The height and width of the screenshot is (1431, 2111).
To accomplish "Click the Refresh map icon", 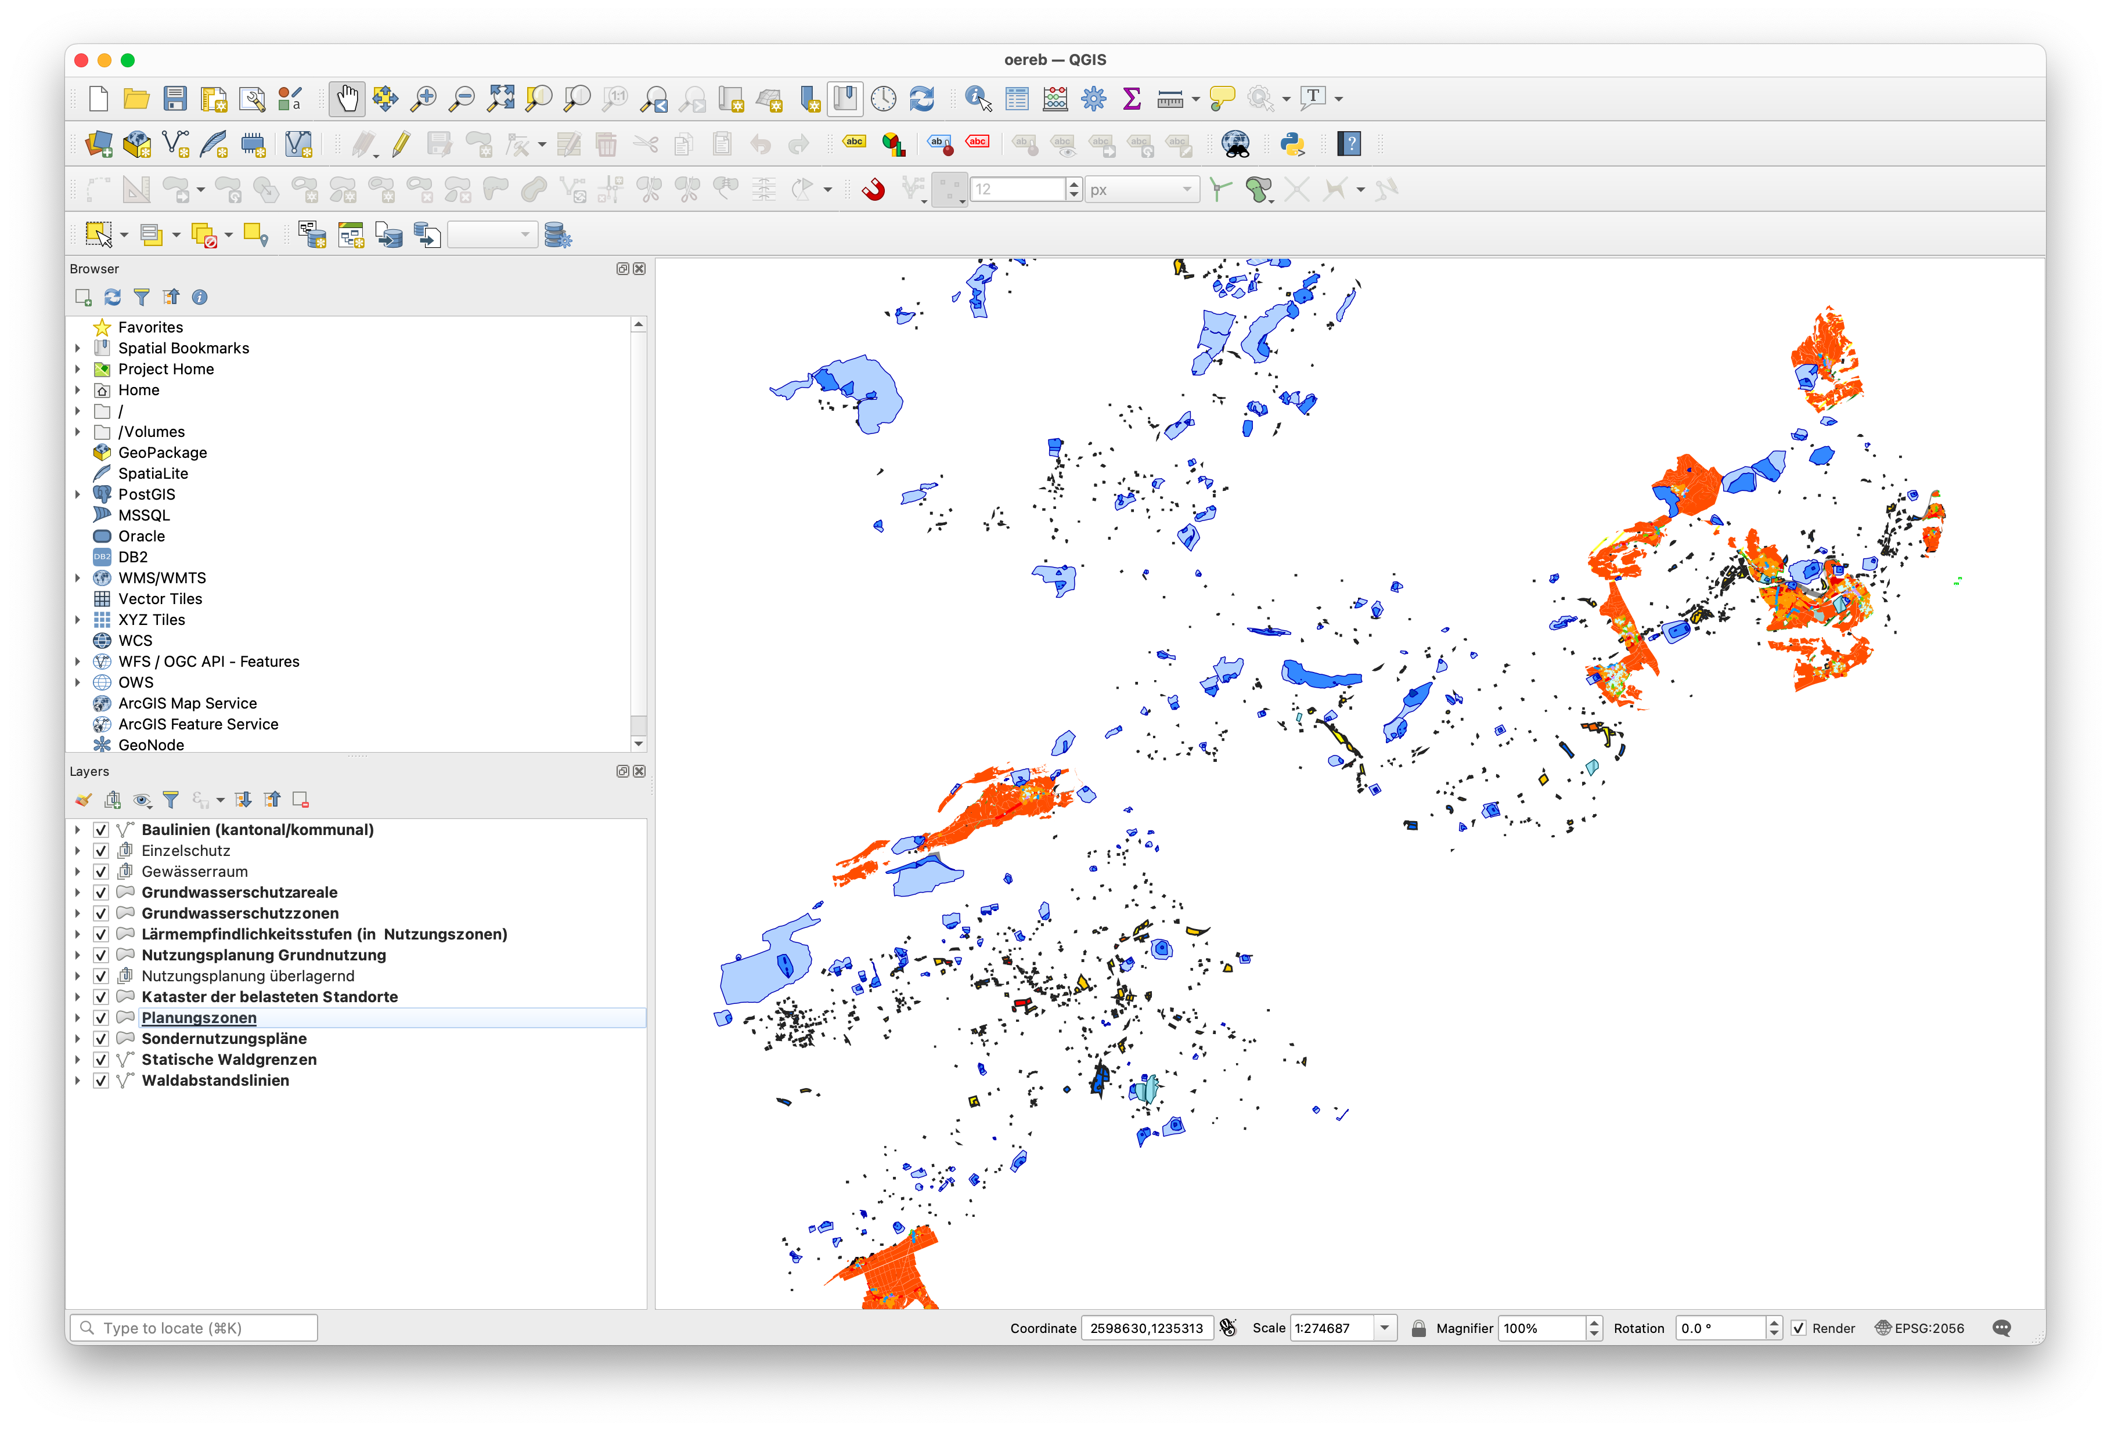I will (x=922, y=98).
